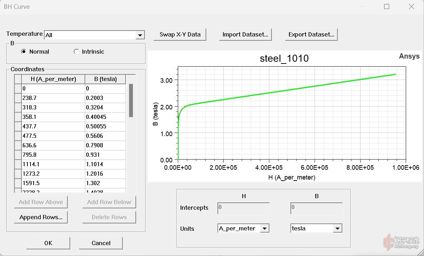The height and width of the screenshot is (256, 424).
Task: Select the H cell with value 636.6
Action: pyautogui.click(x=53, y=145)
